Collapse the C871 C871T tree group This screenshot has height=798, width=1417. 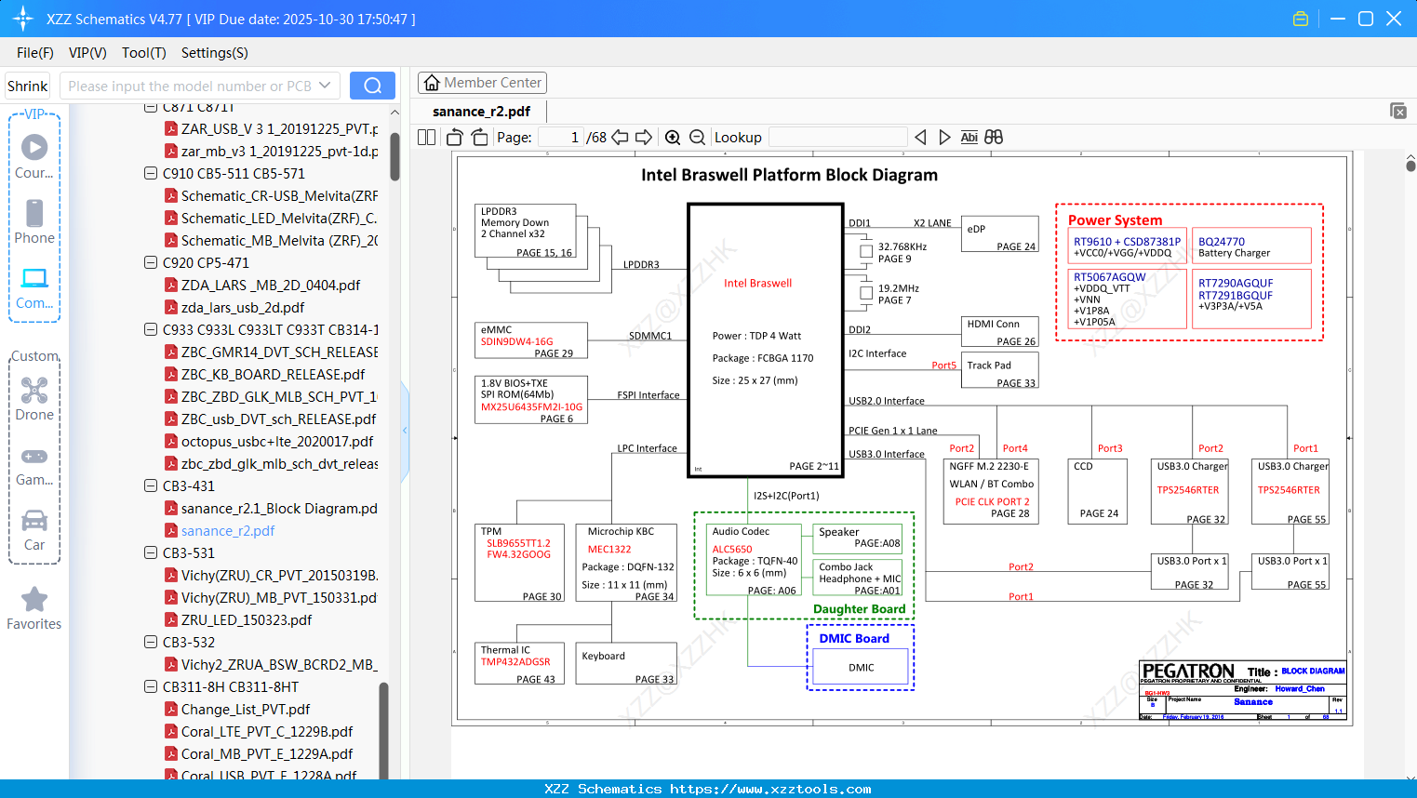tap(151, 107)
